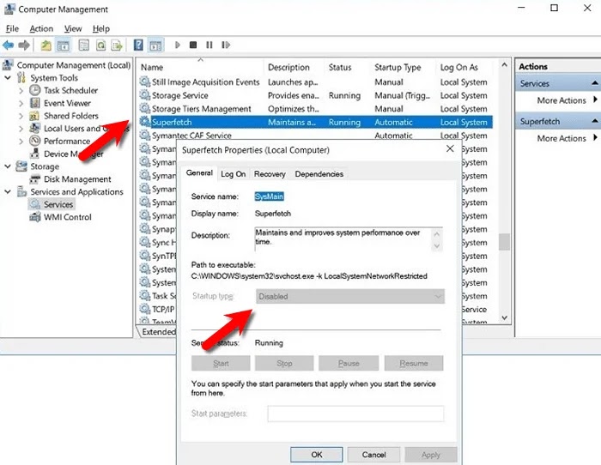
Task: Click the Up one level folder icon
Action: pyautogui.click(x=46, y=45)
